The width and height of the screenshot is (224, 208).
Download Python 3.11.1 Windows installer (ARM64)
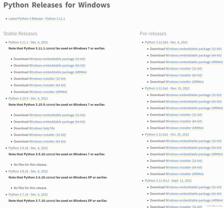(x=48, y=92)
